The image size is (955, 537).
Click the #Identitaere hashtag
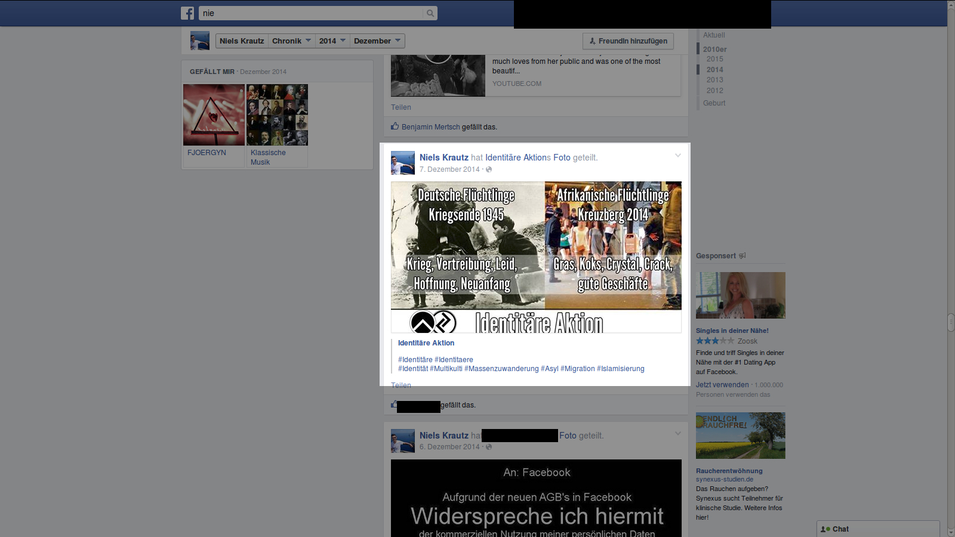tap(454, 360)
